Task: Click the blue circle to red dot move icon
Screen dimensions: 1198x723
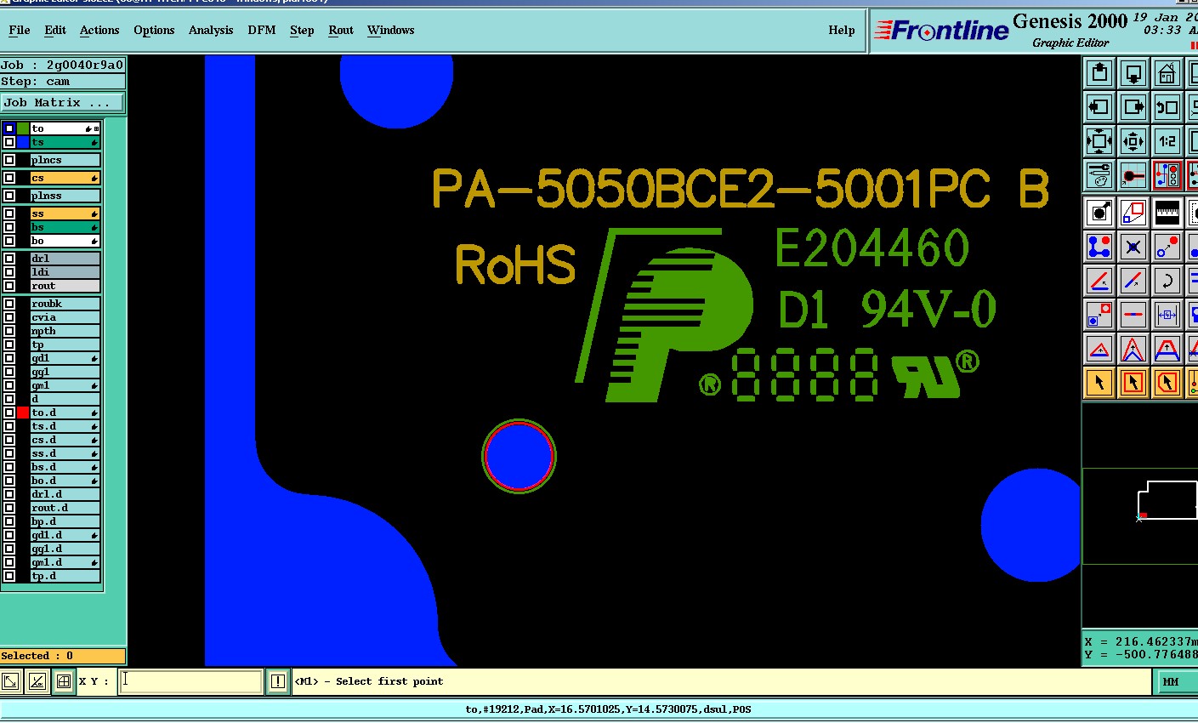Action: (x=1167, y=247)
